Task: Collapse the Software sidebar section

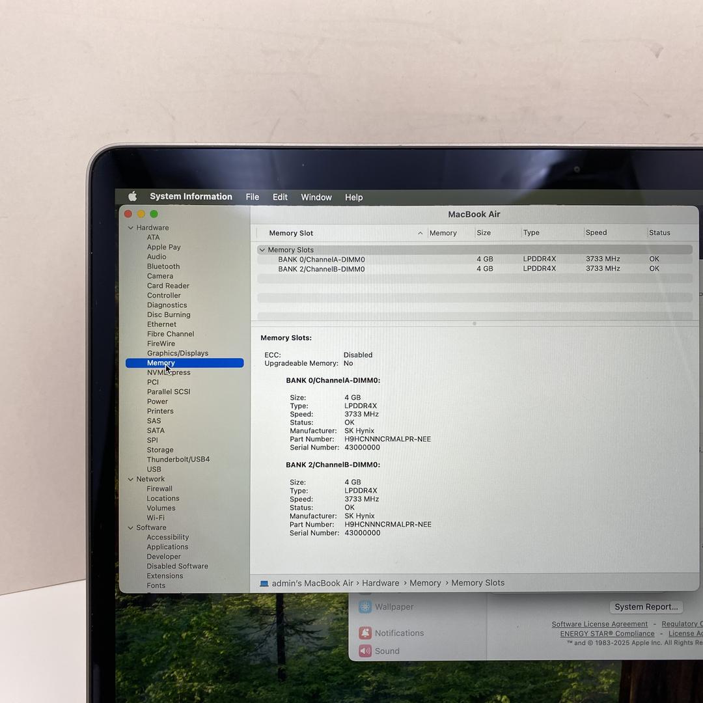Action: 131,528
